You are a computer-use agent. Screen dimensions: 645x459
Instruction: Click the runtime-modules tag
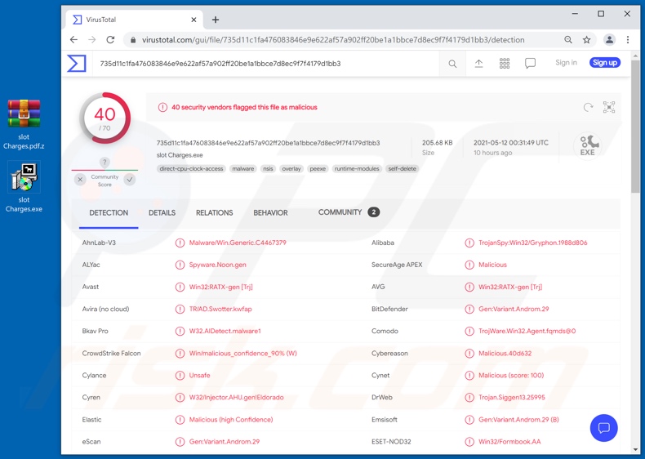357,169
